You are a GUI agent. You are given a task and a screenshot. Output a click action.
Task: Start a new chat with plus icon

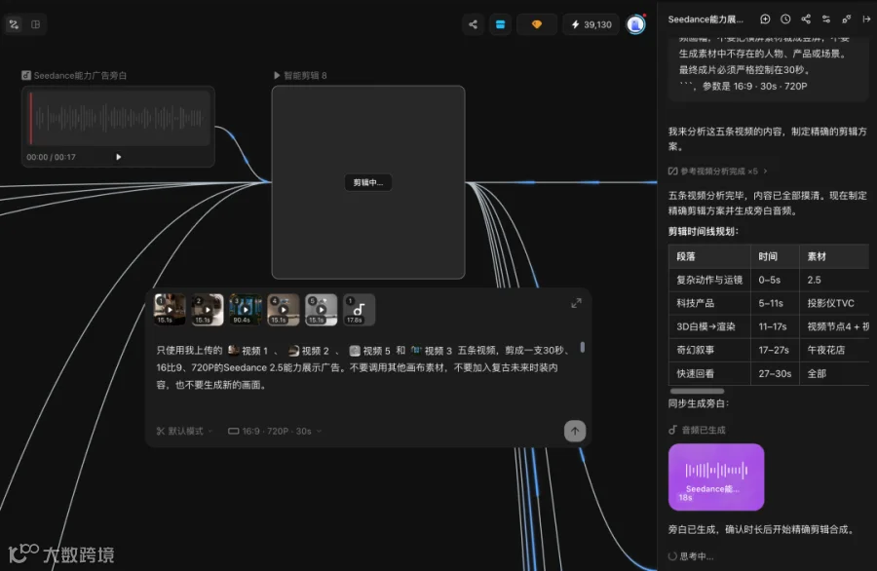[x=765, y=19]
